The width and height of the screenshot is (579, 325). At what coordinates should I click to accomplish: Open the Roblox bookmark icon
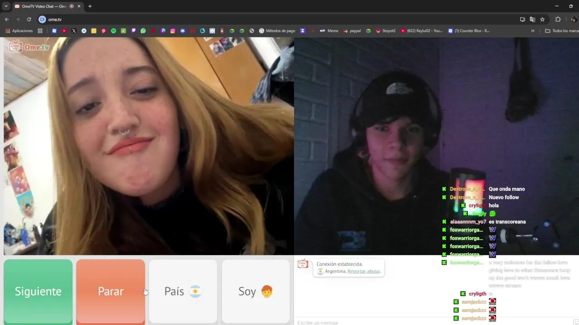(54, 31)
